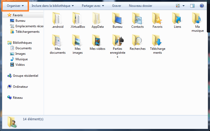Open help with the question mark icon
This screenshot has width=210, height=131.
[202, 6]
